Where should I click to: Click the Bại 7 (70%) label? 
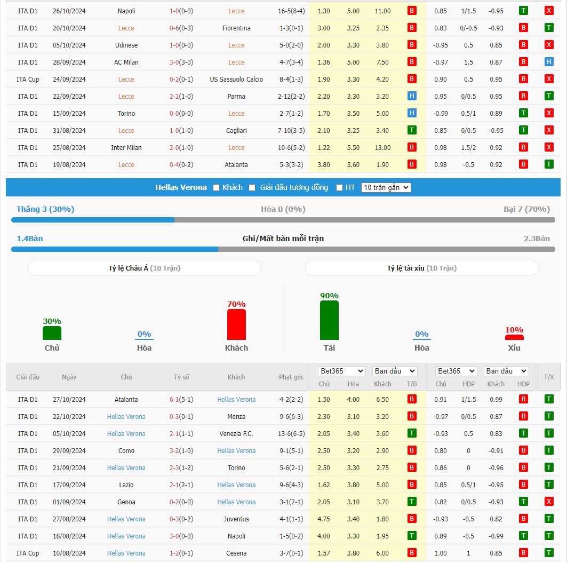point(526,210)
